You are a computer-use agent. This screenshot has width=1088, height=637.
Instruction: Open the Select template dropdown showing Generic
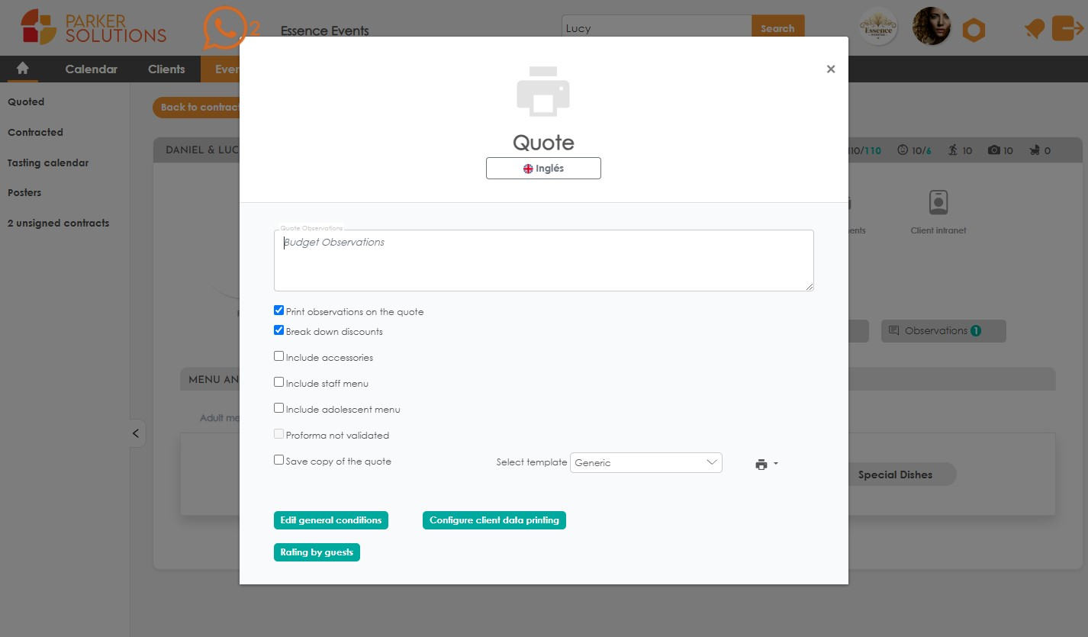(x=645, y=462)
